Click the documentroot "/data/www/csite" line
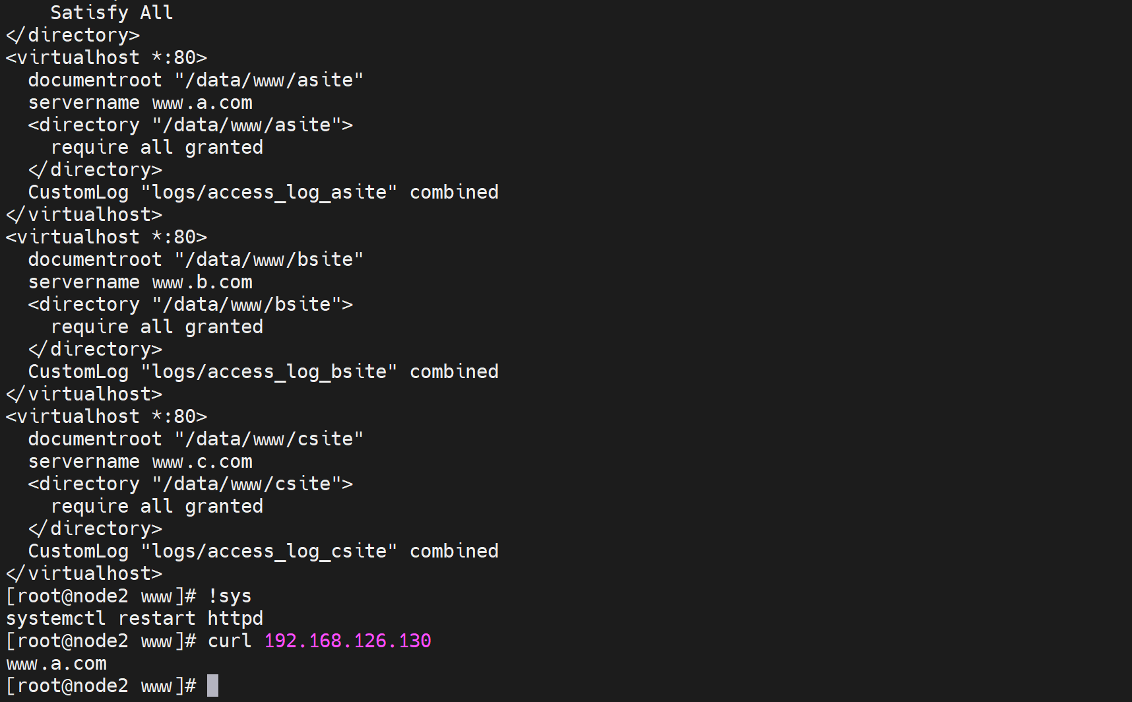 [x=195, y=439]
